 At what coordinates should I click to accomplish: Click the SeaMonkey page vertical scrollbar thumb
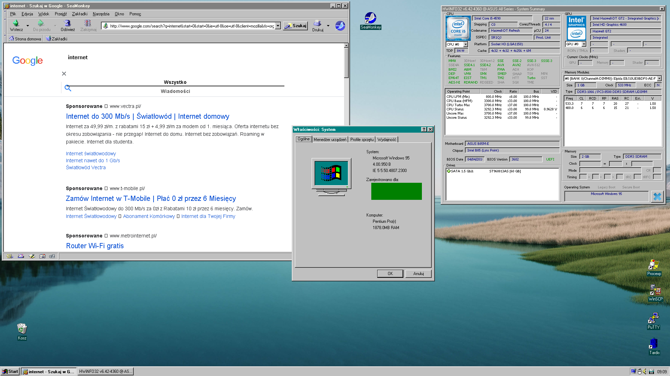click(x=346, y=63)
